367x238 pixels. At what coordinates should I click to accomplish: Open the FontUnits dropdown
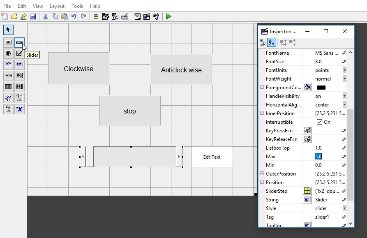pyautogui.click(x=344, y=70)
